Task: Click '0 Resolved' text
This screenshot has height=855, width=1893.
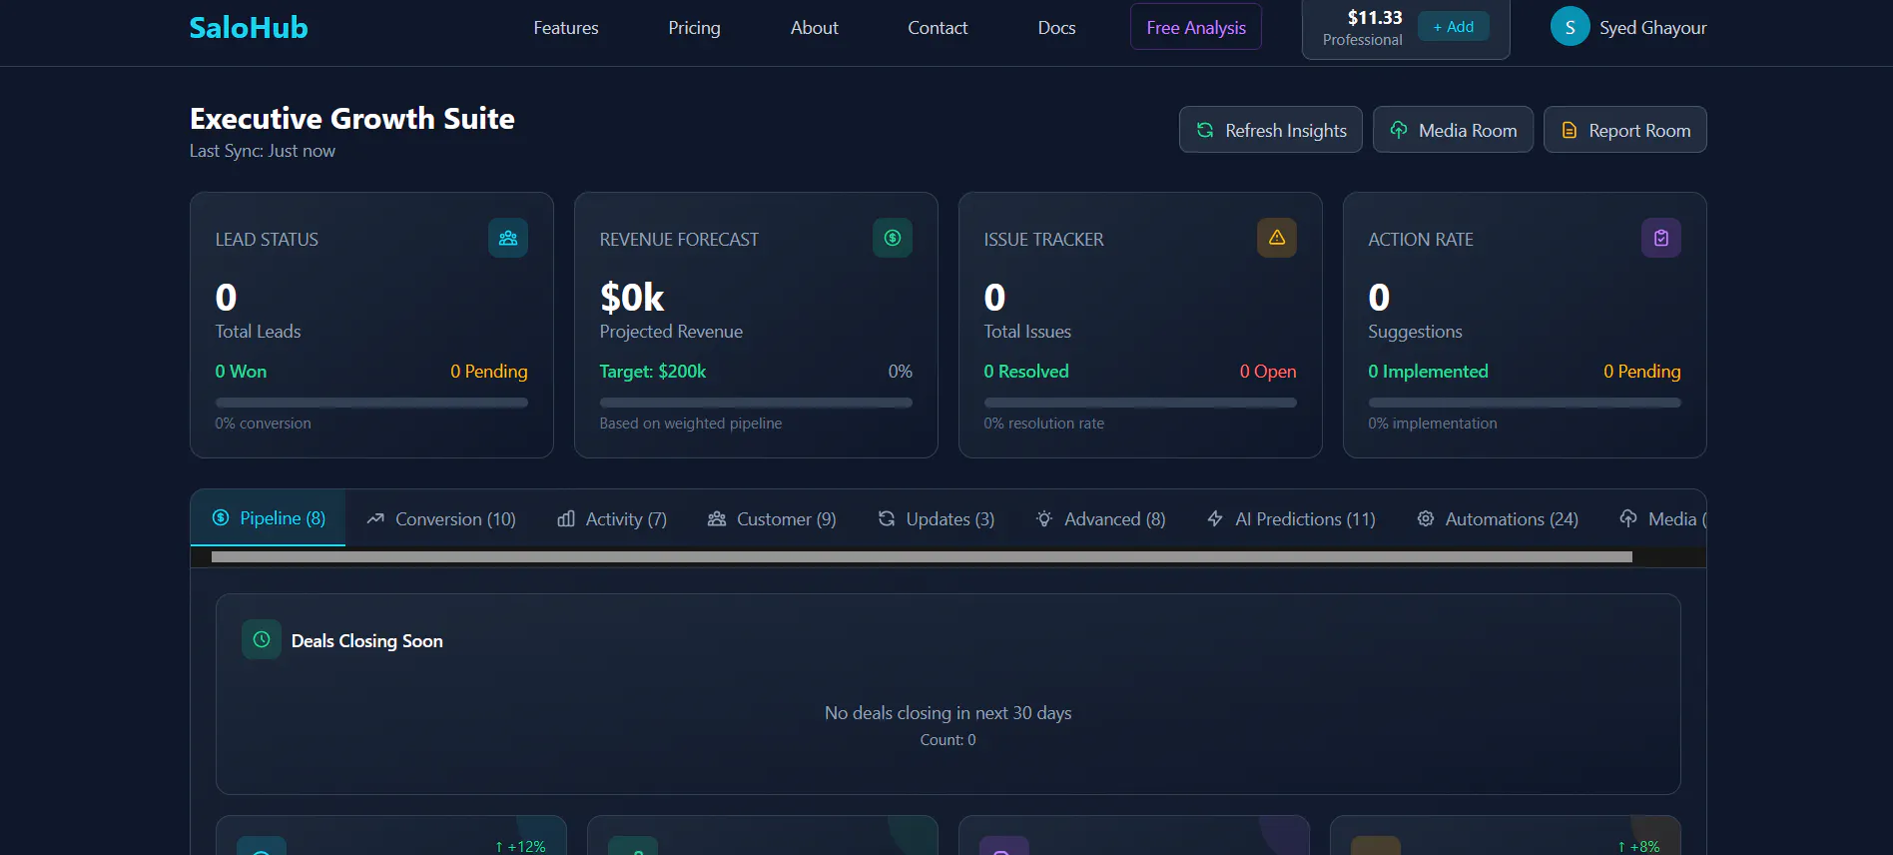Action: click(1026, 372)
